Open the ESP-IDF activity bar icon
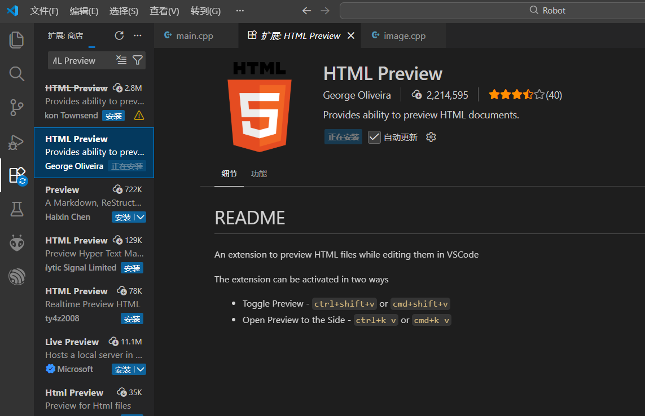 (17, 277)
